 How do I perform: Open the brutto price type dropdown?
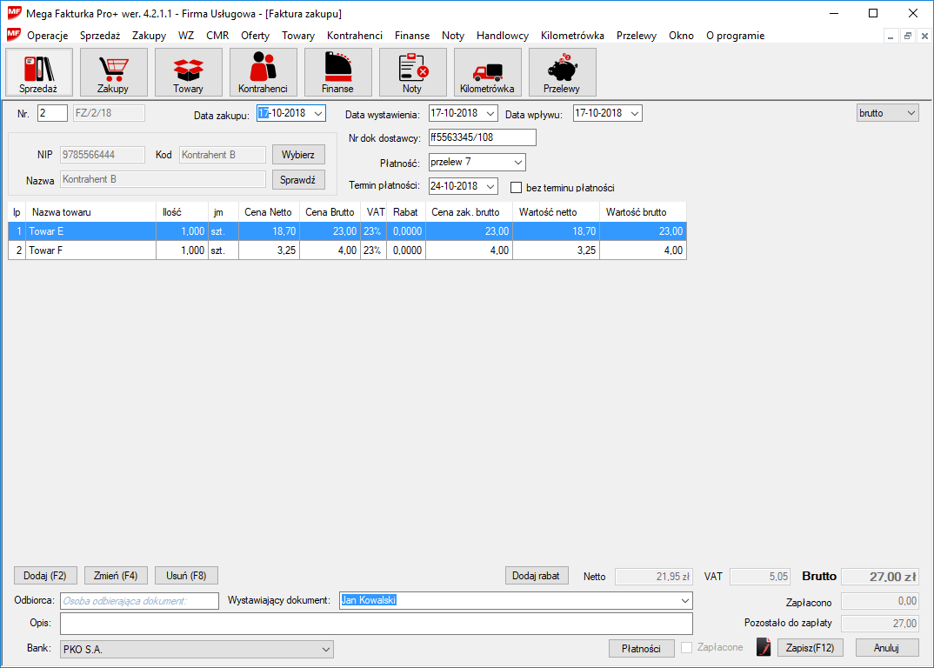point(911,113)
